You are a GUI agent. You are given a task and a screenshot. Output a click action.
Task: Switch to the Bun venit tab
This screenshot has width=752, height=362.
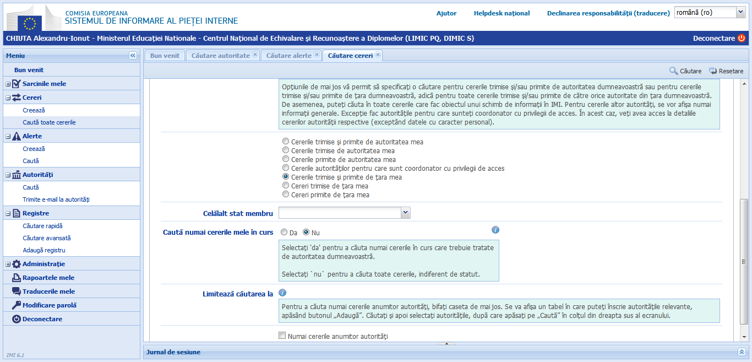point(164,55)
